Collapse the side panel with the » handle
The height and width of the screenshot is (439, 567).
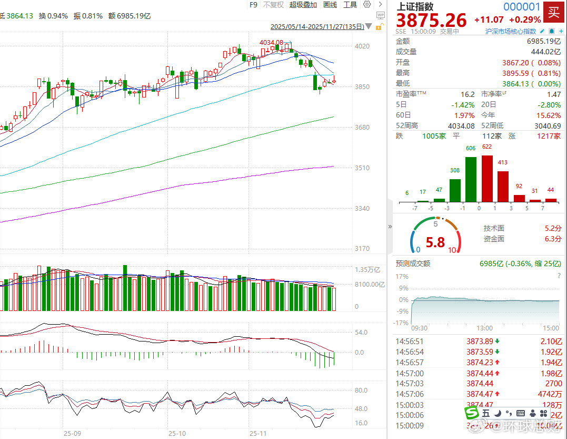[390, 227]
